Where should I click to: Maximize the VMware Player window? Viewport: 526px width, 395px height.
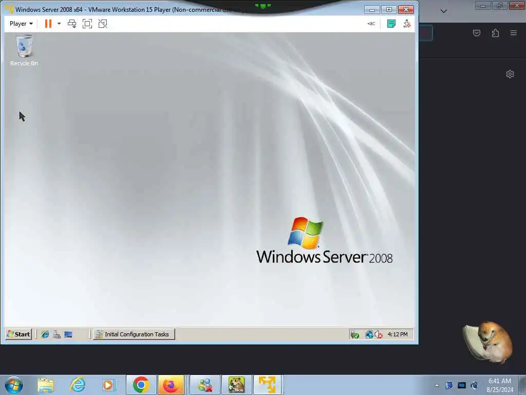389,10
